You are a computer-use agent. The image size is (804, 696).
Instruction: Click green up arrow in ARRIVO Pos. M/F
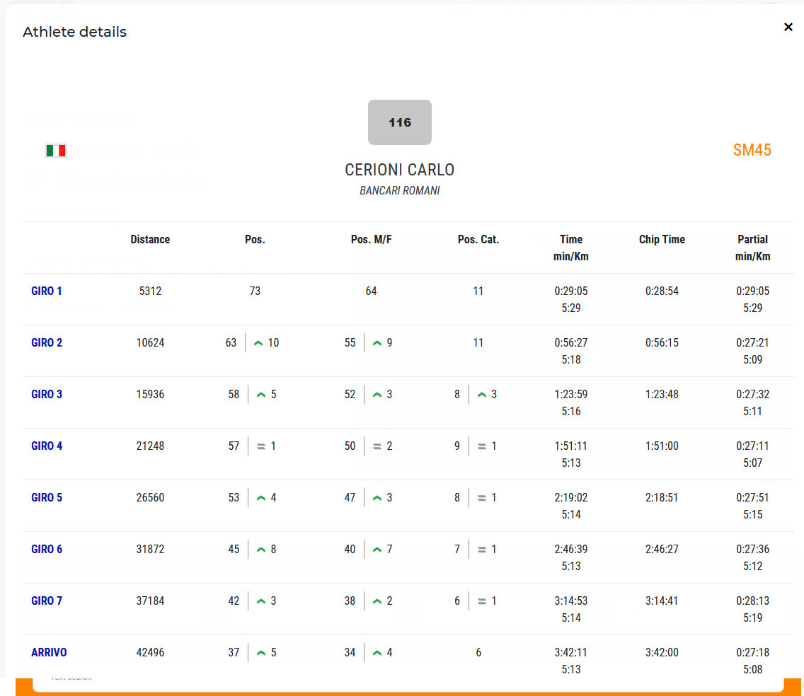tap(377, 653)
